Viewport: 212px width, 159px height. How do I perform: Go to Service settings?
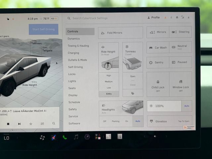[73, 116]
